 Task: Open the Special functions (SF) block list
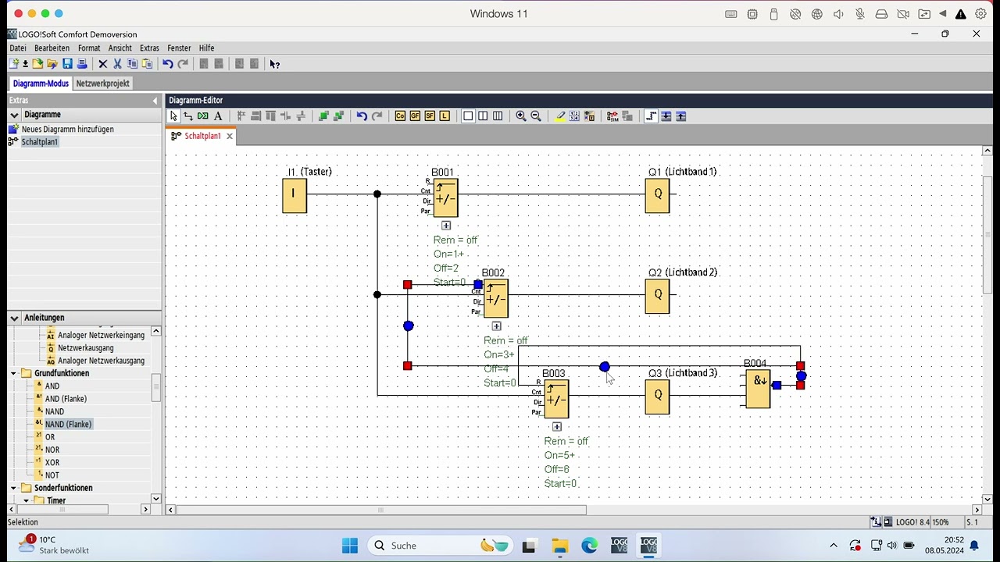(x=430, y=116)
